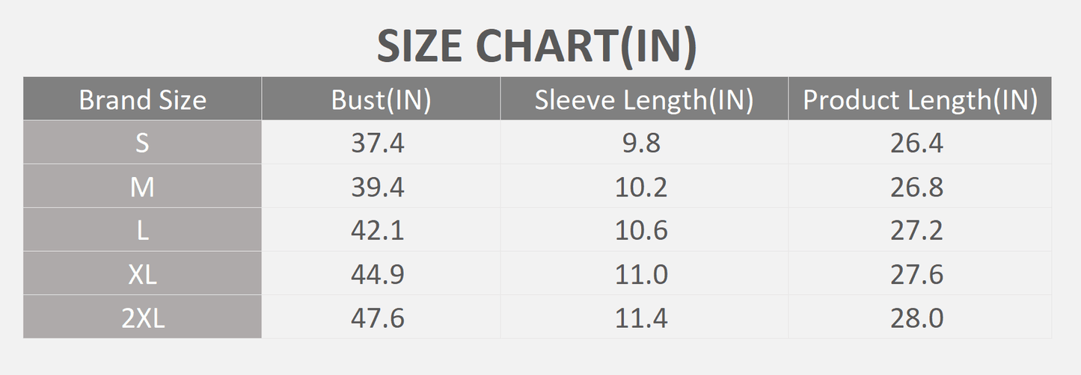The height and width of the screenshot is (375, 1081).
Task: Select the Brand Size column header
Action: pos(142,99)
